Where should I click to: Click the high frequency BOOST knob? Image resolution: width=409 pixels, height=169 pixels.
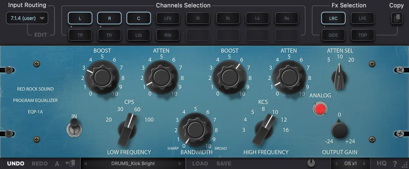coord(229,77)
